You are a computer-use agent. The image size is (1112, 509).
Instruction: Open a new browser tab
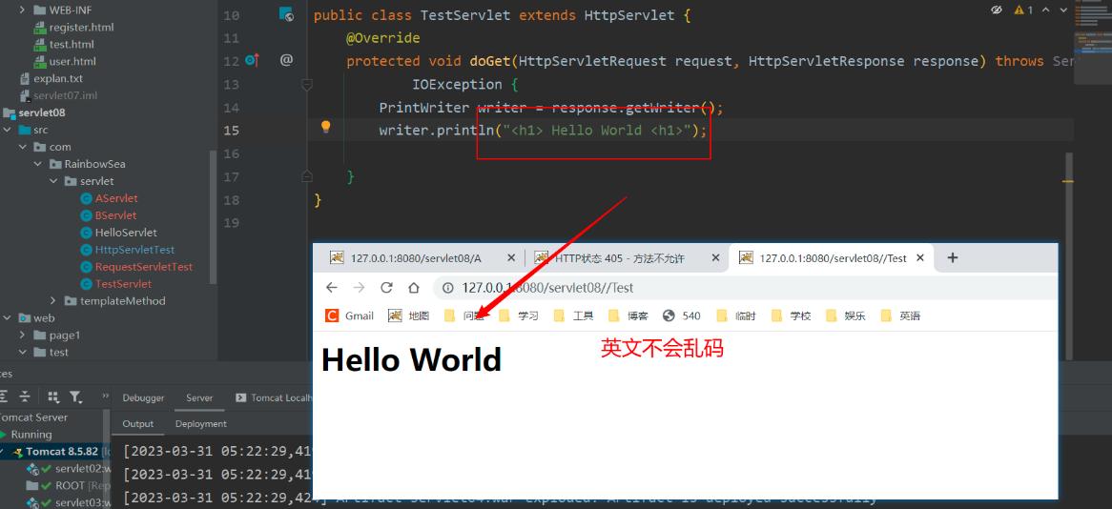tap(953, 258)
